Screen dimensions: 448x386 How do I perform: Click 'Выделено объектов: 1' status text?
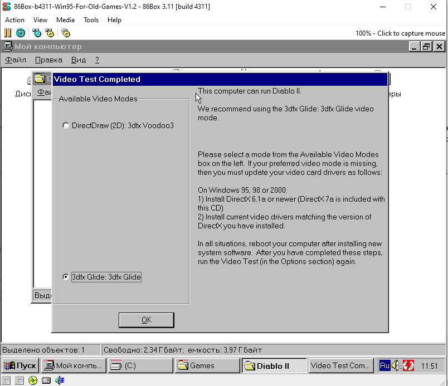(43, 350)
